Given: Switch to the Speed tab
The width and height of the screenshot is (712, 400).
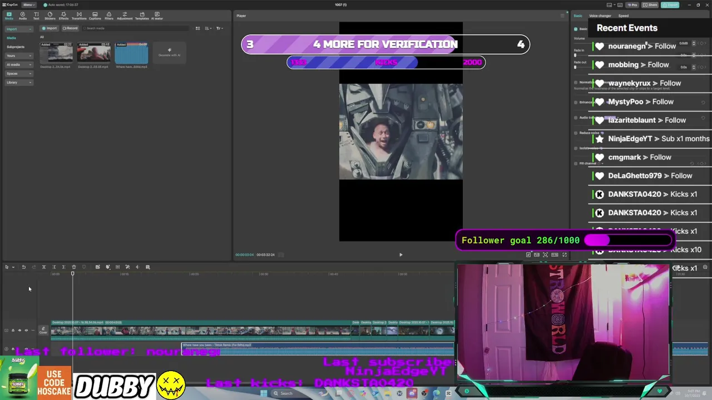Looking at the screenshot, I should (624, 16).
